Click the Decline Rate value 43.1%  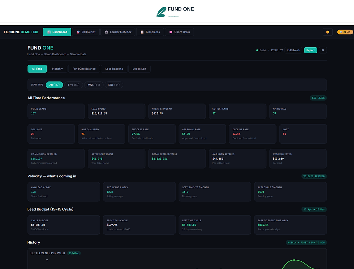[236, 134]
